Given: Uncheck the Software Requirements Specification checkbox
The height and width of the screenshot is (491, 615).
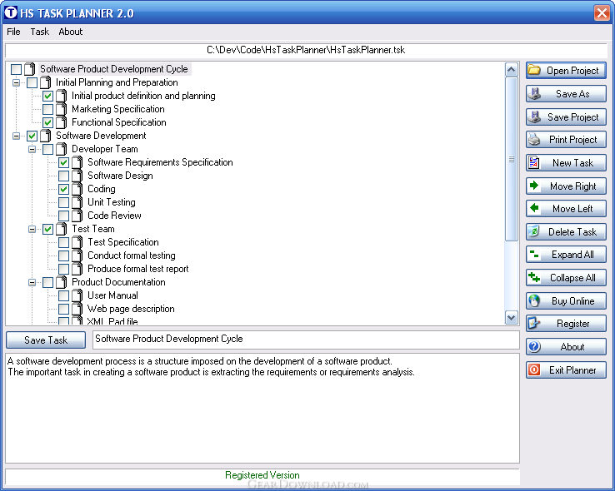Looking at the screenshot, I should coord(63,162).
